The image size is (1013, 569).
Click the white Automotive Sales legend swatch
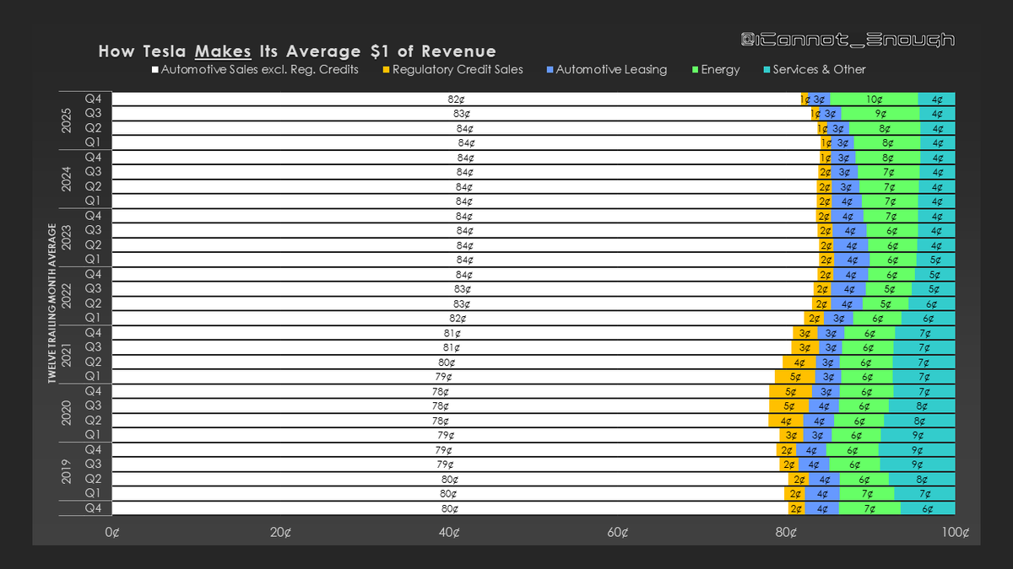(x=155, y=70)
